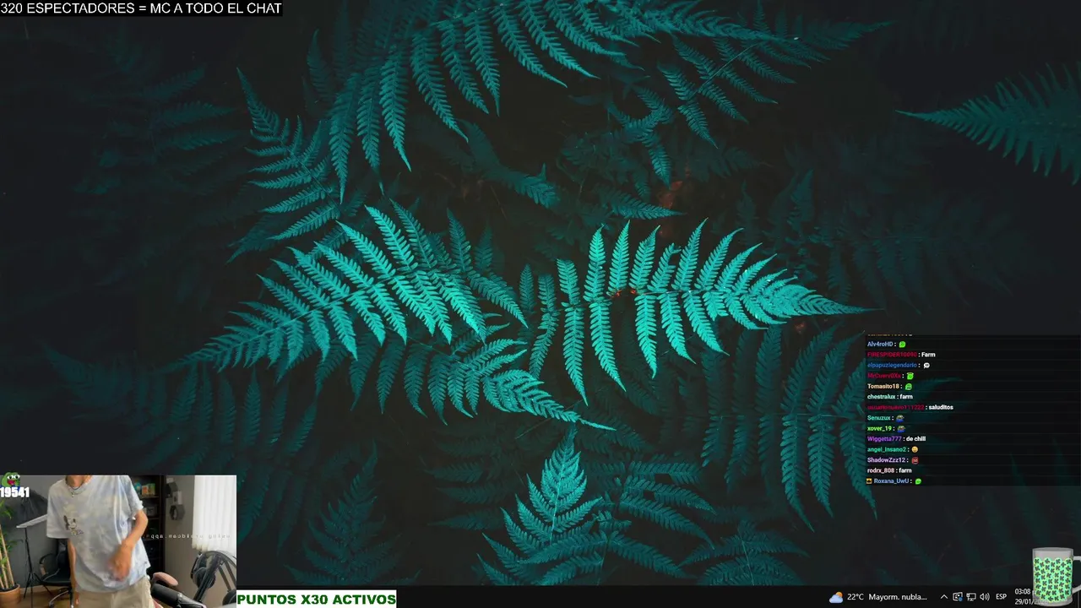Select chat username rodrx_808
This screenshot has width=1081, height=608.
click(x=880, y=470)
